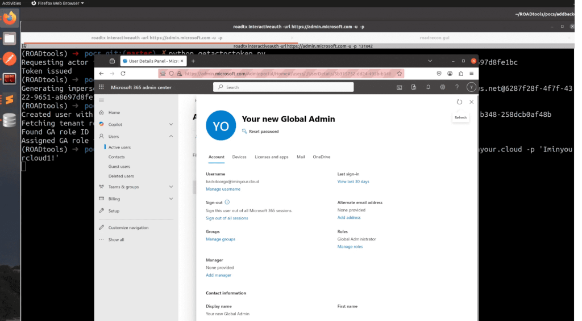Expand the Copilot navigation section

[171, 124]
